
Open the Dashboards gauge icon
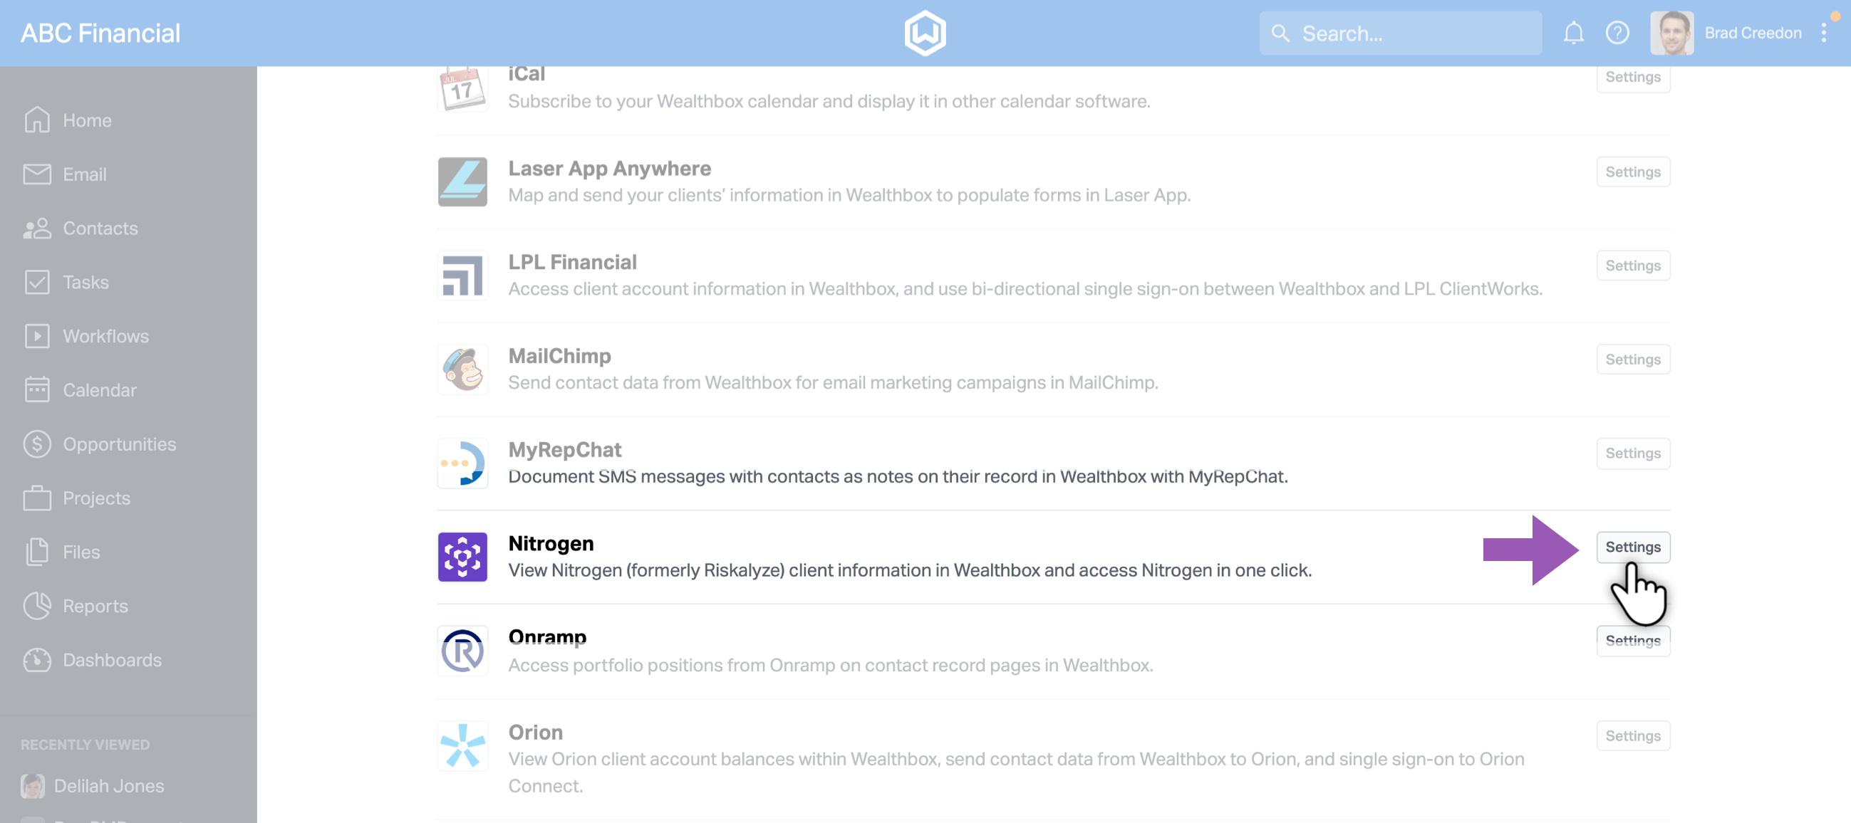[37, 659]
